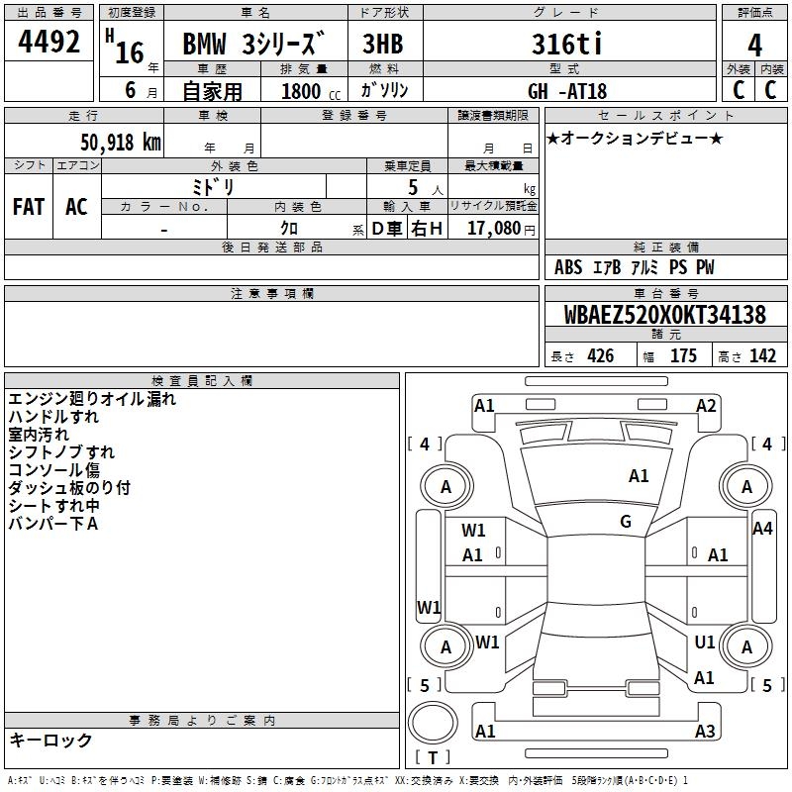Click the mileage value 50,918 km
The image size is (792, 792).
tap(121, 142)
